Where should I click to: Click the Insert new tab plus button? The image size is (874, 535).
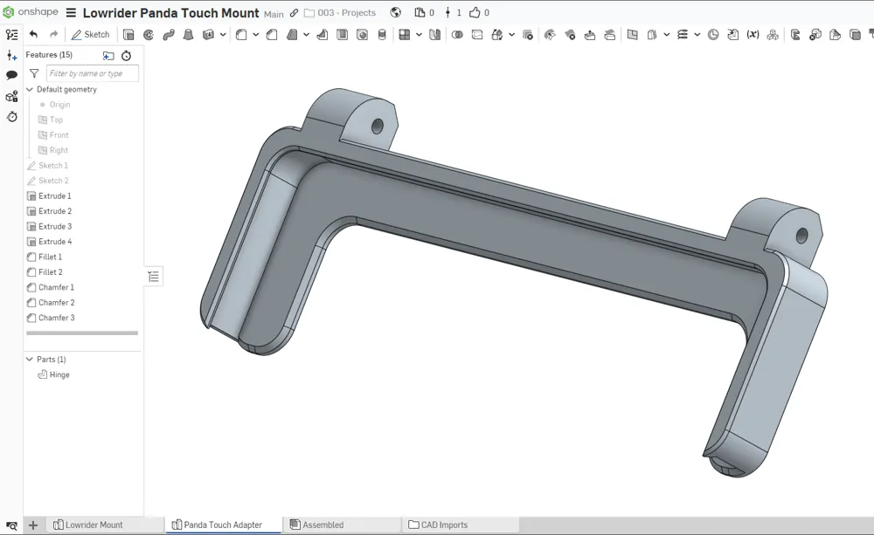pos(33,525)
